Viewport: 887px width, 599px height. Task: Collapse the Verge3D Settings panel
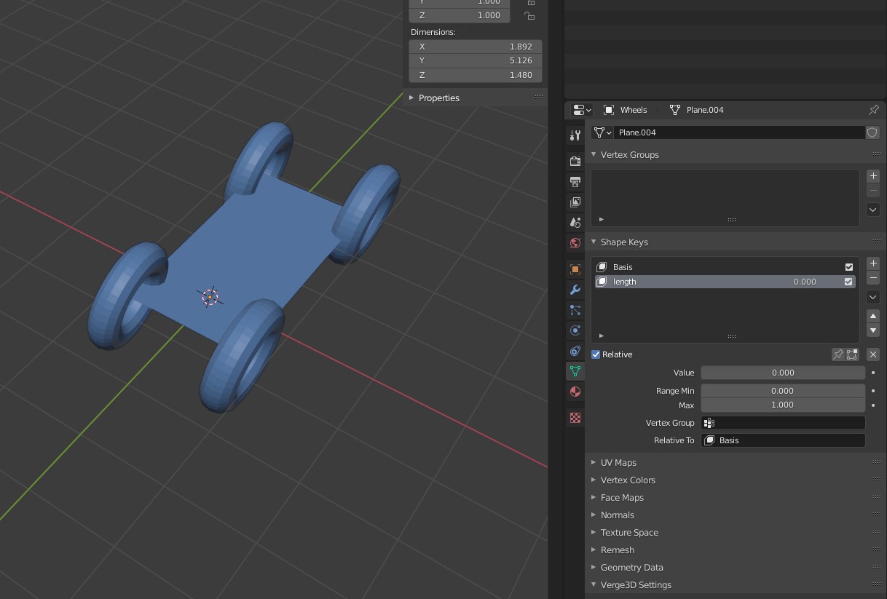point(594,584)
